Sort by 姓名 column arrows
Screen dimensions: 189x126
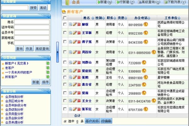tap(93, 18)
